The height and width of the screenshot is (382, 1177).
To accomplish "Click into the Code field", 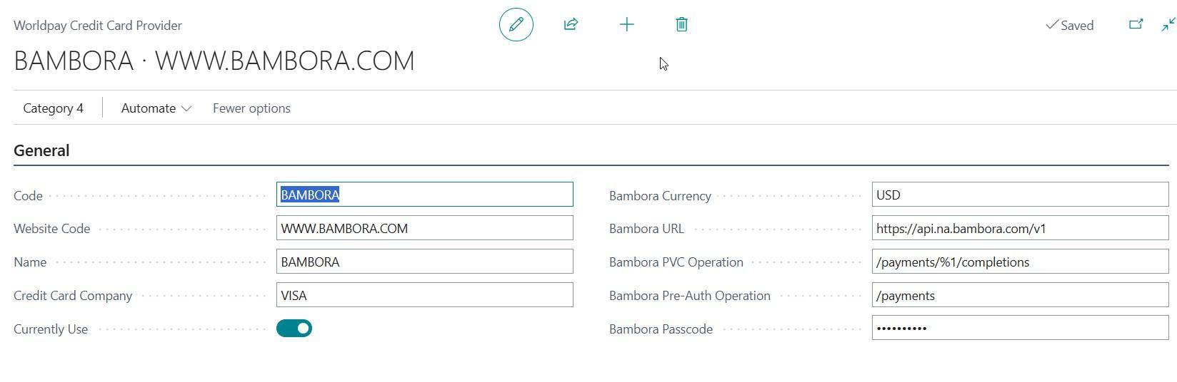I will 424,195.
